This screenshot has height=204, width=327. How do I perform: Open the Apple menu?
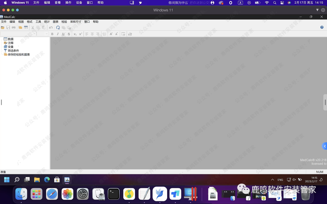(5, 3)
